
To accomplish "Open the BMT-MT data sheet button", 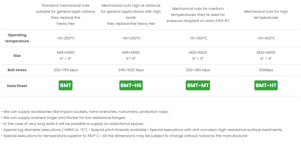I will click(x=198, y=86).
